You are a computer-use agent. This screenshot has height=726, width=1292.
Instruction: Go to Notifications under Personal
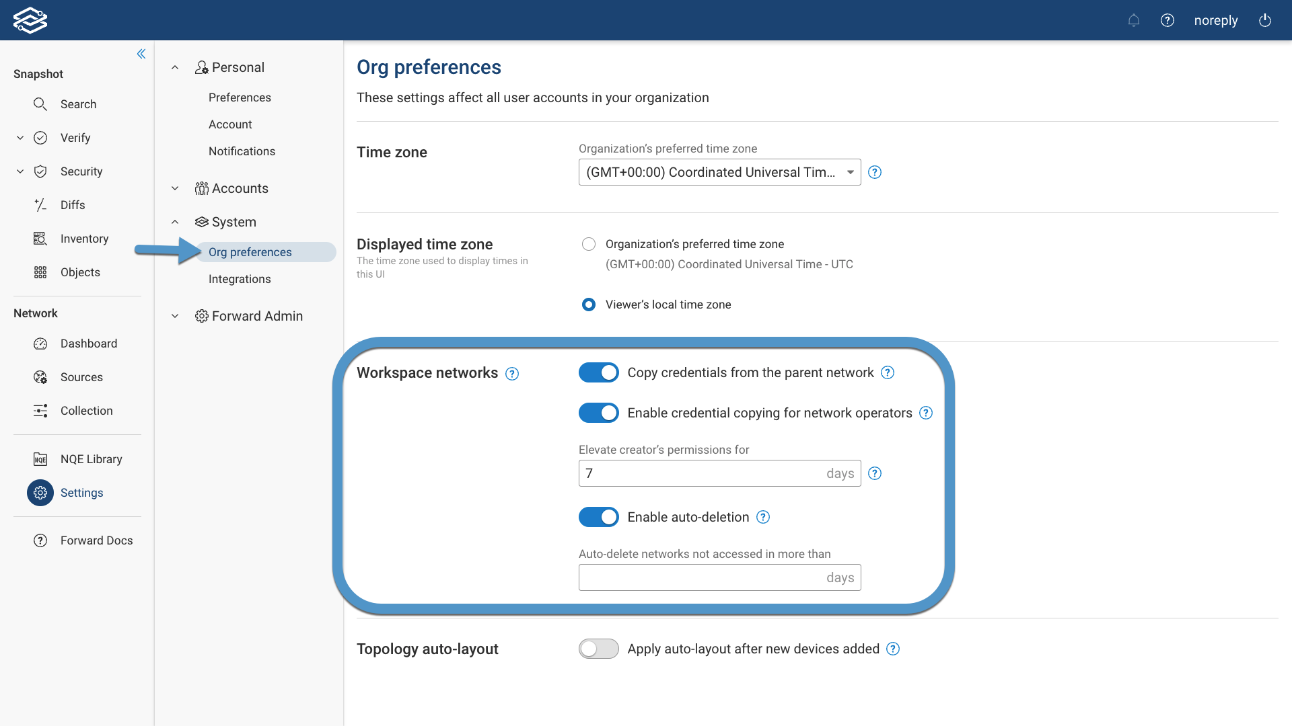242,151
